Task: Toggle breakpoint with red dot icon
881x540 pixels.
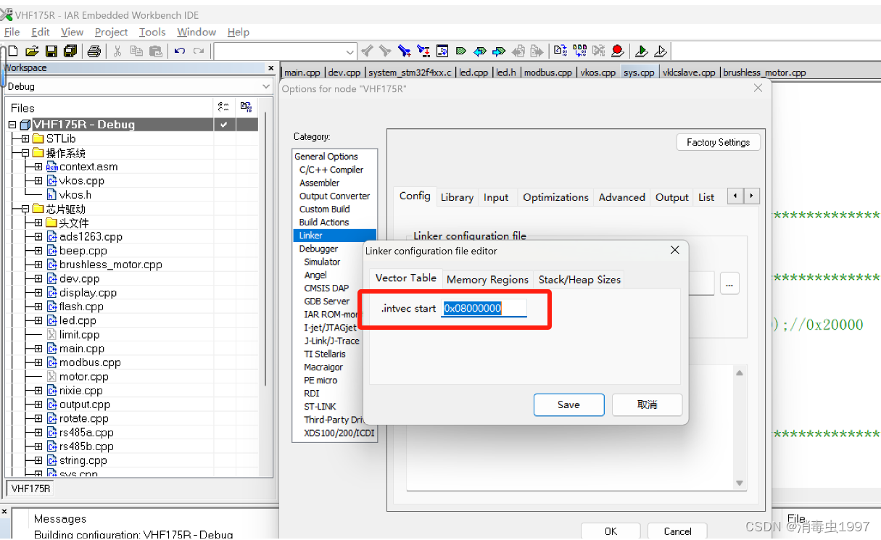Action: click(618, 51)
